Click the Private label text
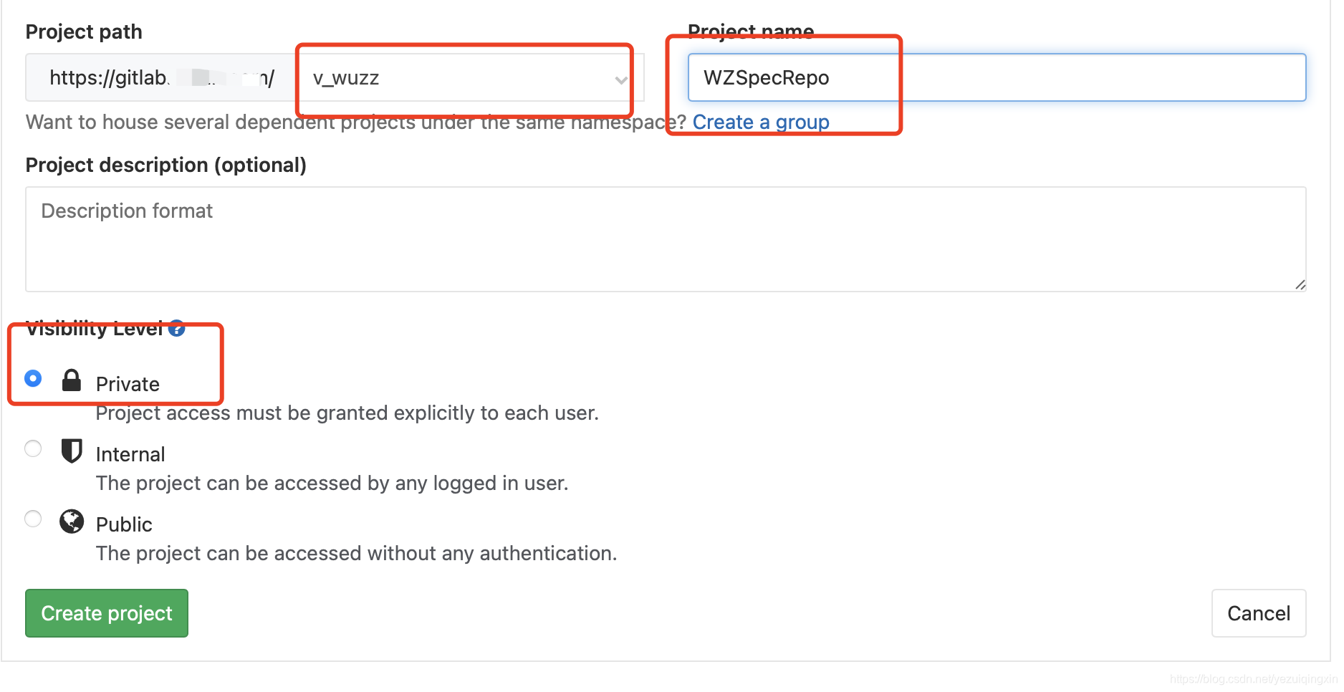Viewport: 1344px width, 692px height. 128,385
